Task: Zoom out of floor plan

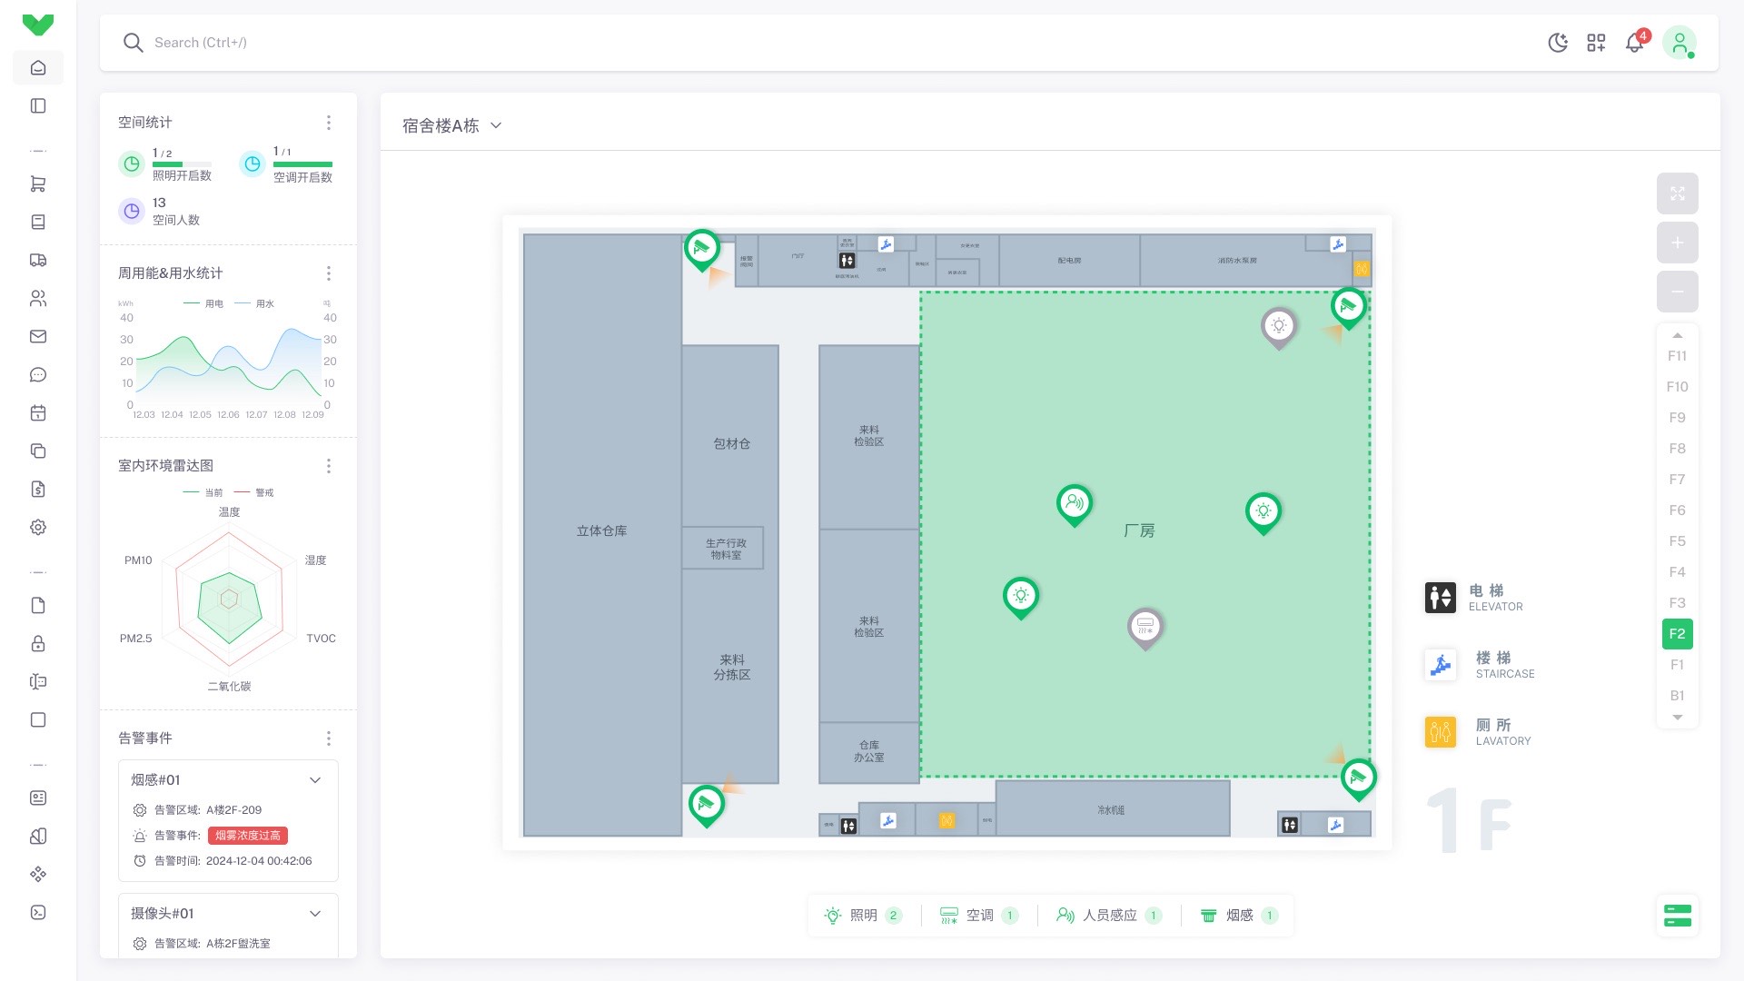Action: [1677, 292]
